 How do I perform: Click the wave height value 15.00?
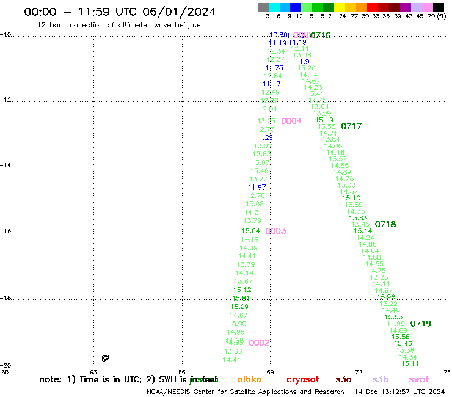click(x=237, y=324)
